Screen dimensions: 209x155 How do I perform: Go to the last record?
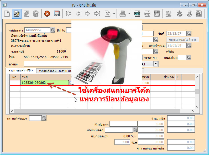(x=97, y=14)
